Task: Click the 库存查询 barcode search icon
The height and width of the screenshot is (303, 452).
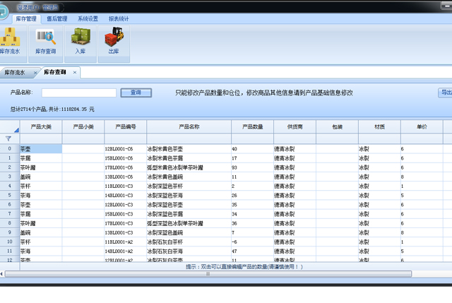Action: [x=46, y=40]
